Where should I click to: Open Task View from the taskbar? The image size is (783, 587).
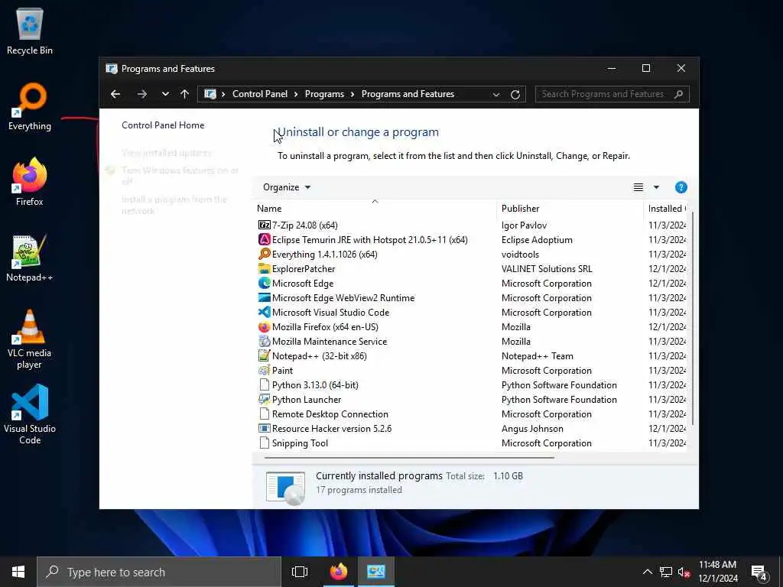[x=300, y=572]
